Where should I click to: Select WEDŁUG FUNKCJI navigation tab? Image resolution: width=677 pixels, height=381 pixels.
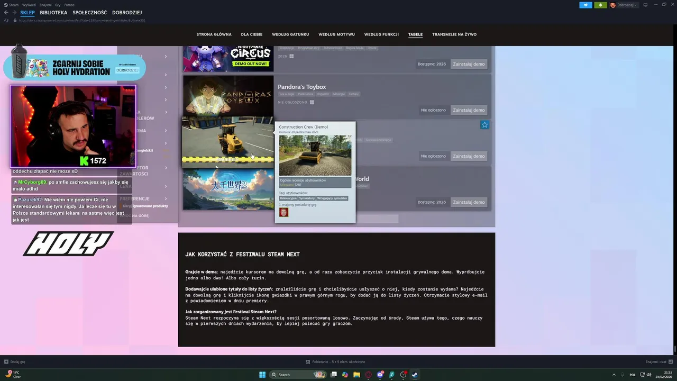click(381, 34)
